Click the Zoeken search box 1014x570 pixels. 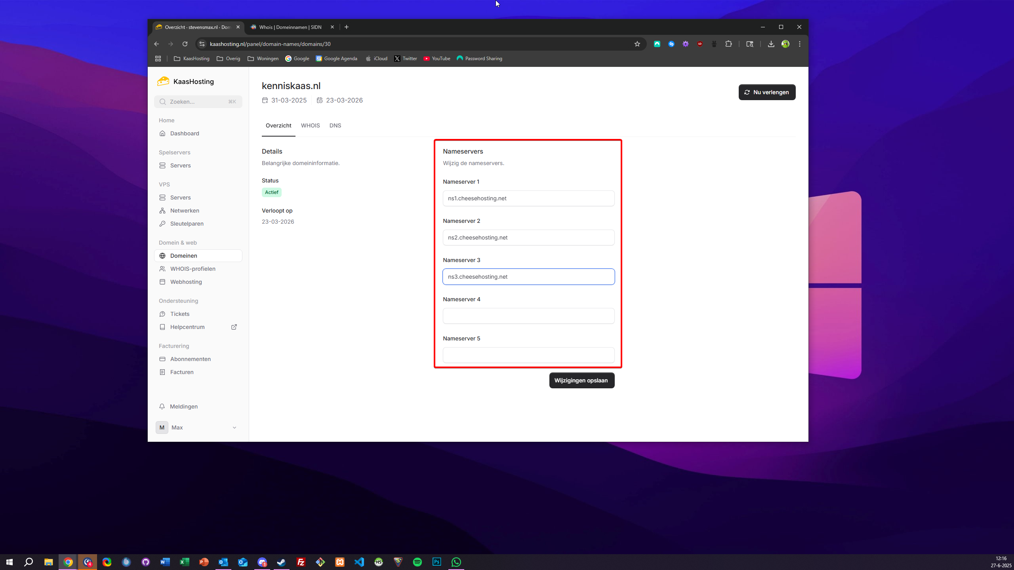(198, 102)
